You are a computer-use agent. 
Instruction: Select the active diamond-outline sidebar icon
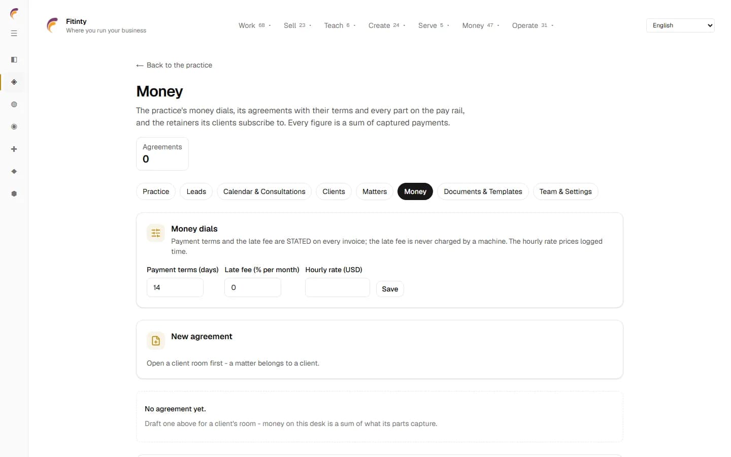(x=14, y=82)
